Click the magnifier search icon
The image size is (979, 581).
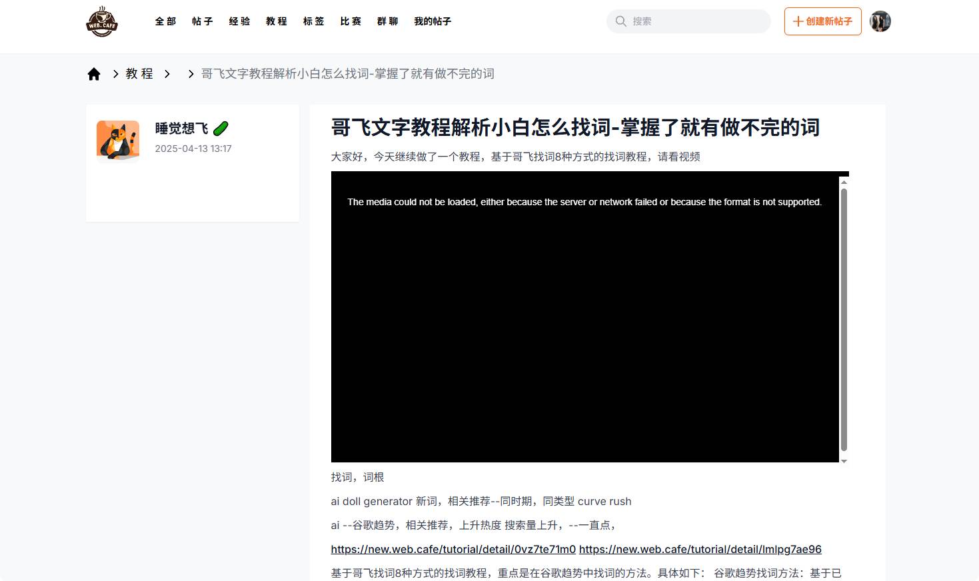(620, 21)
